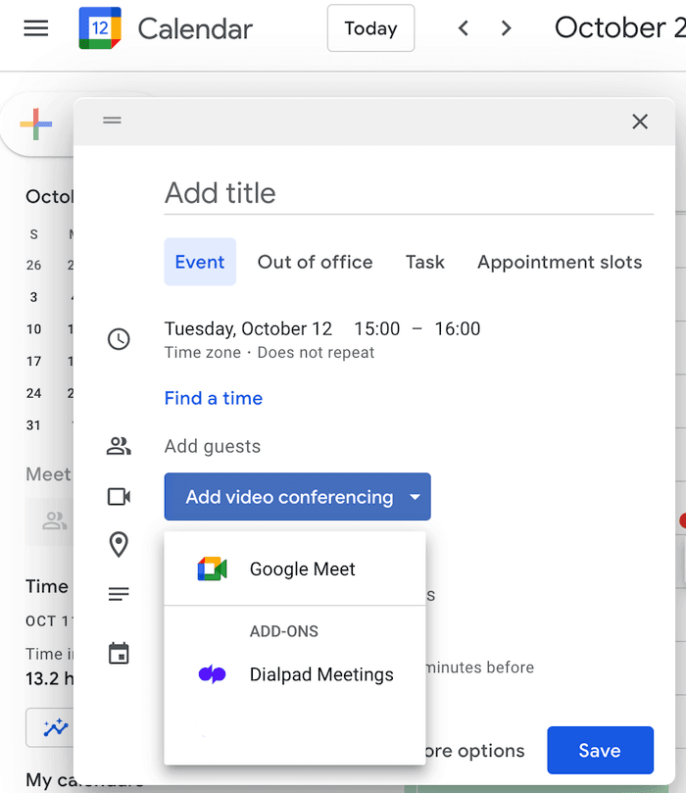Viewport: 686px width, 793px height.
Task: Open the Find a time link
Action: 214,398
